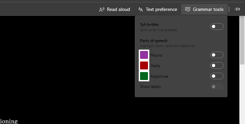Pick the green Adjectives color swatch

144,76
